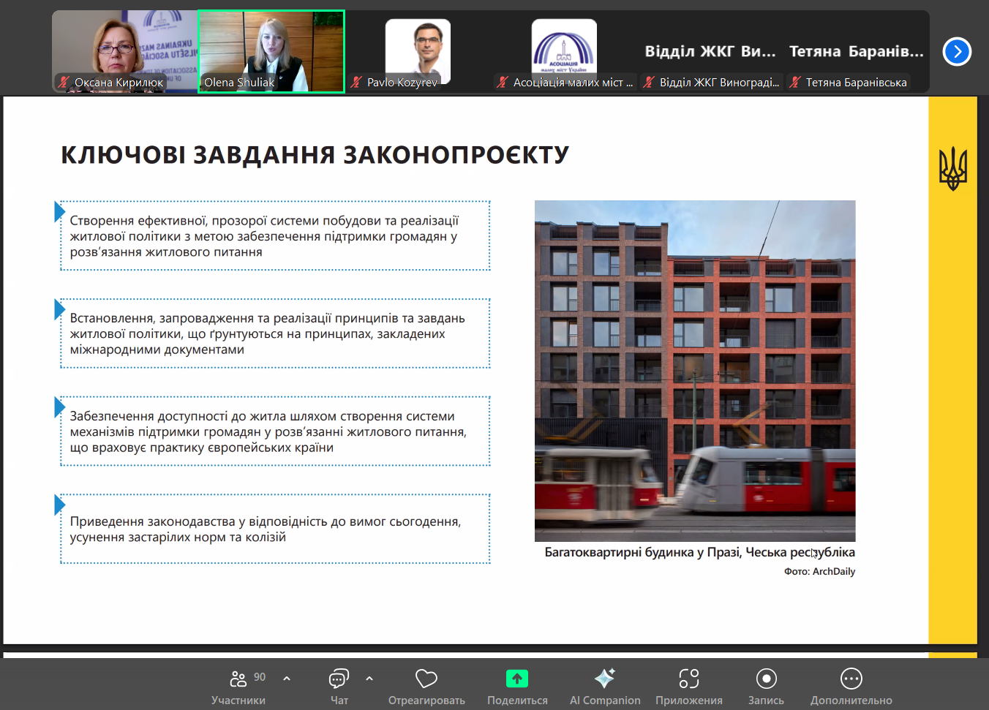Click the text box starting Встановлення, запровадження
Image resolution: width=989 pixels, height=710 pixels.
(x=275, y=333)
